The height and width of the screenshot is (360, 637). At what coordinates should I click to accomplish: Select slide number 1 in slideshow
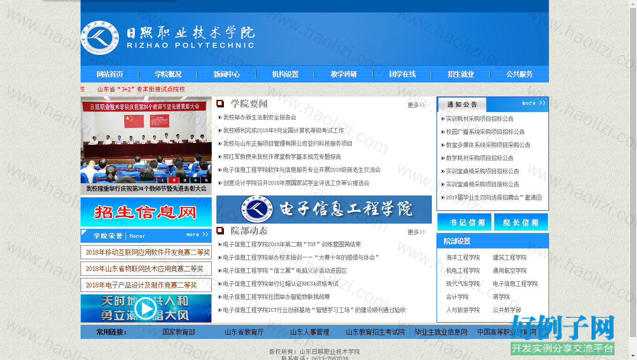pyautogui.click(x=163, y=180)
